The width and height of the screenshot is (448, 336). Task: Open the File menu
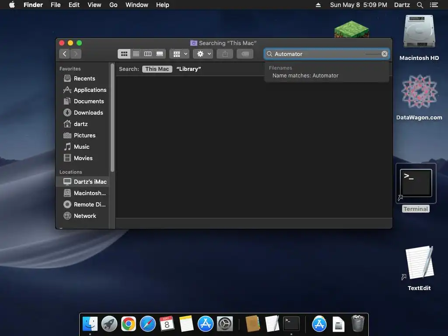pyautogui.click(x=56, y=5)
